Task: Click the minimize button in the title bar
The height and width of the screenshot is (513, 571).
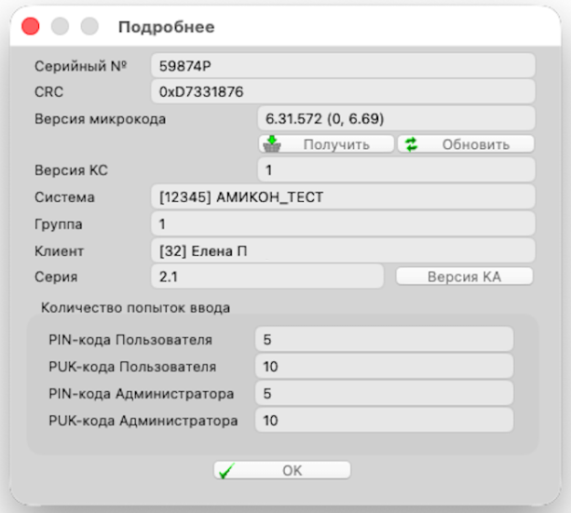Action: tap(60, 27)
